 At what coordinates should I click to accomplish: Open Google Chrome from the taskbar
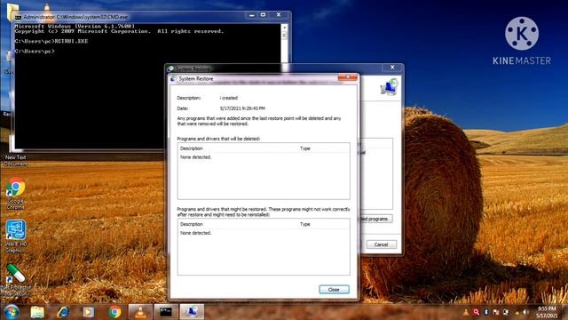click(114, 312)
